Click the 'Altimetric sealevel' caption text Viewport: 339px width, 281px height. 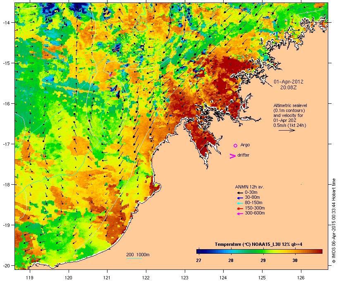[x=290, y=105]
